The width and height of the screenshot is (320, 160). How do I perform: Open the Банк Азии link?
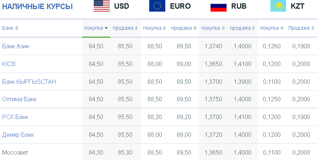click(x=16, y=46)
